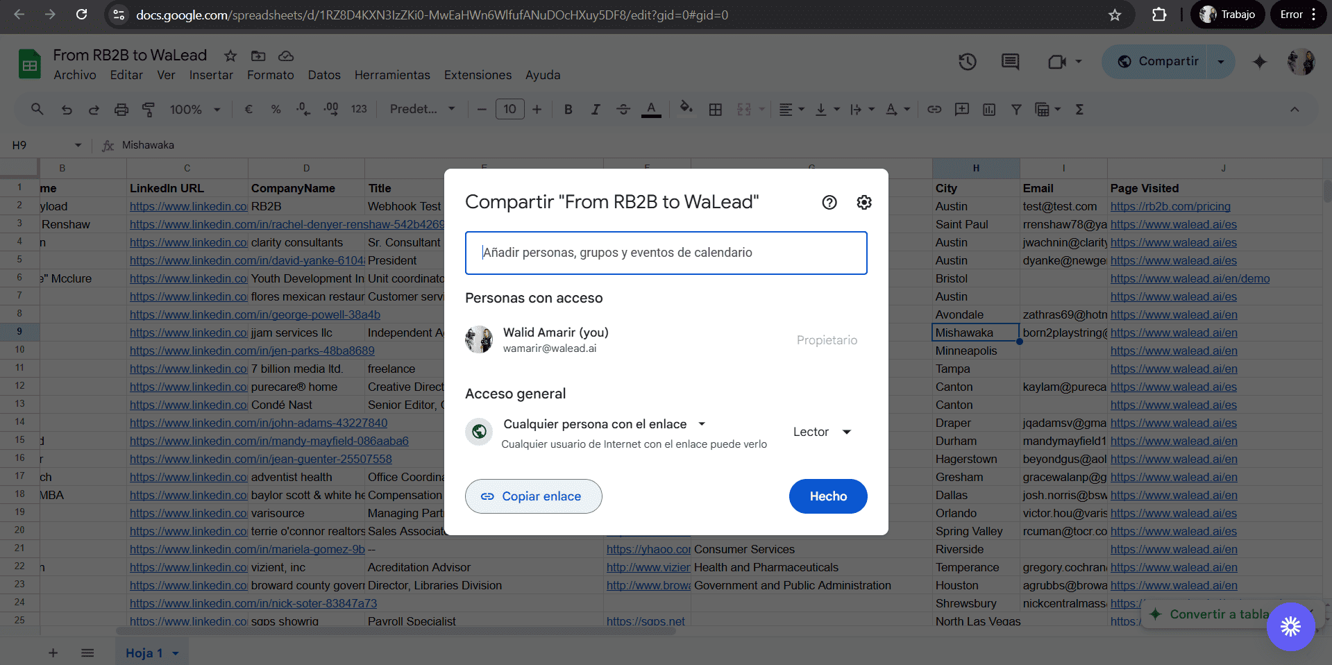
Task: Open the Editar menu
Action: coord(126,75)
